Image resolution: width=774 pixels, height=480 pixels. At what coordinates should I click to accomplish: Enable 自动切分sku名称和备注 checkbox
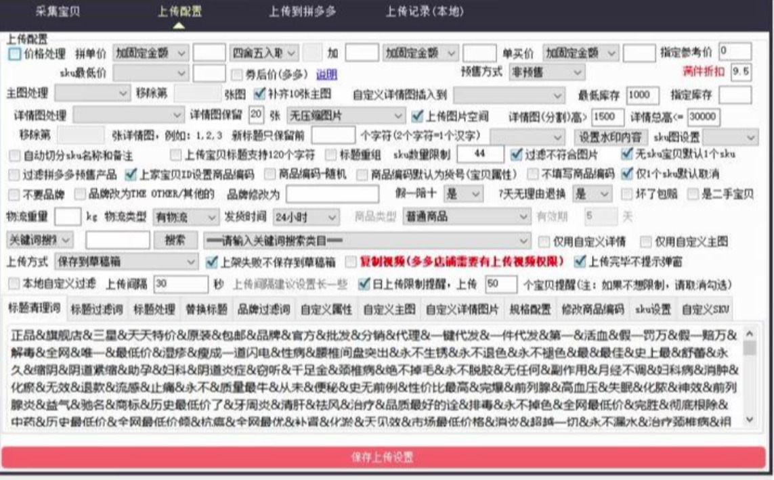click(15, 155)
